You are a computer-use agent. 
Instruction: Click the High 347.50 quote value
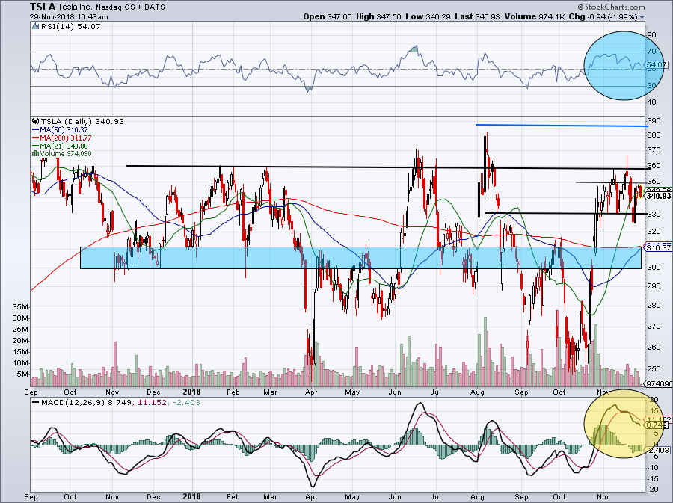click(378, 16)
